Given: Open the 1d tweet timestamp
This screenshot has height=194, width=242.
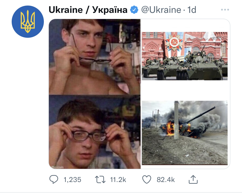Looking at the screenshot, I should (x=191, y=10).
